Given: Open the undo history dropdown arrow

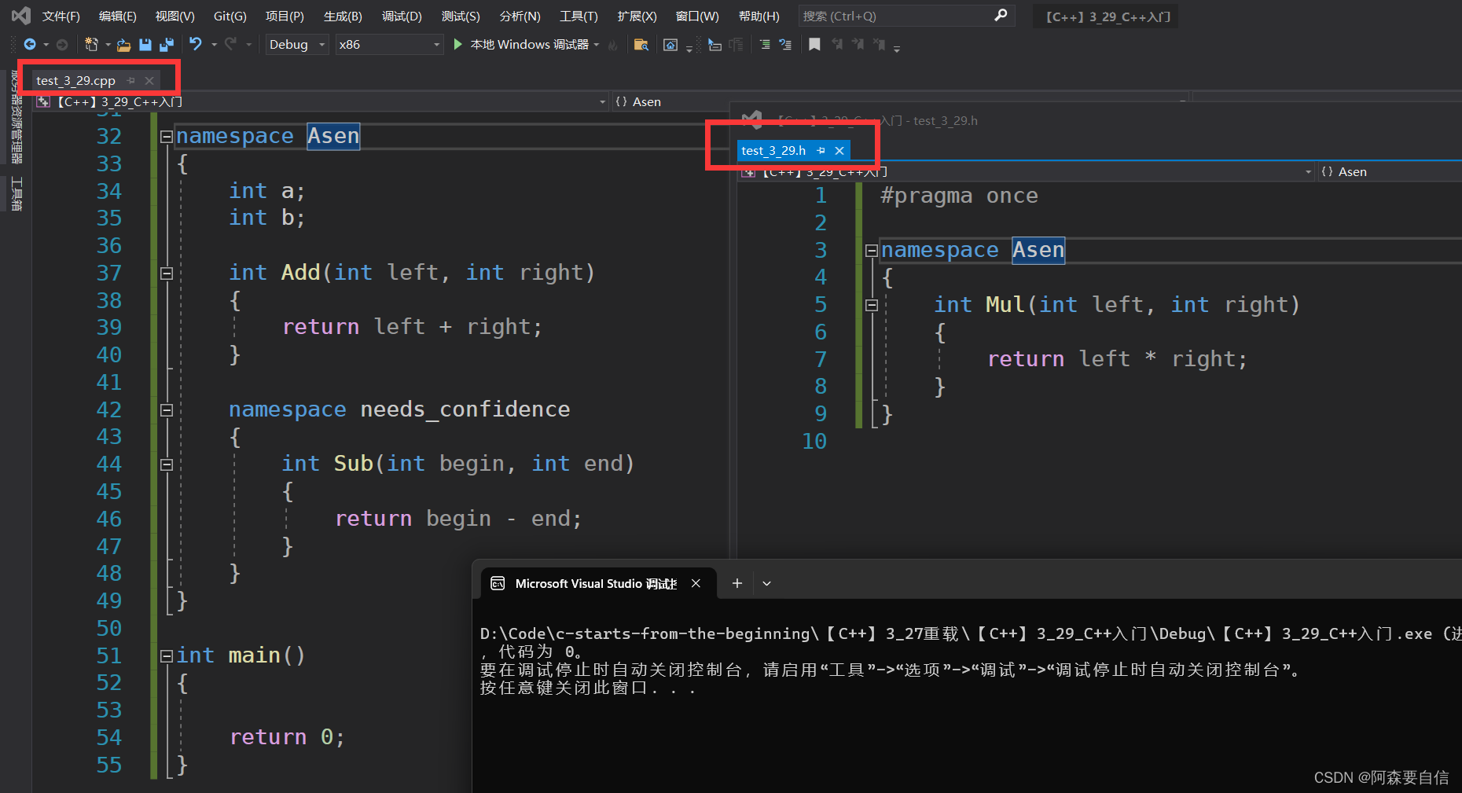Looking at the screenshot, I should pos(214,45).
